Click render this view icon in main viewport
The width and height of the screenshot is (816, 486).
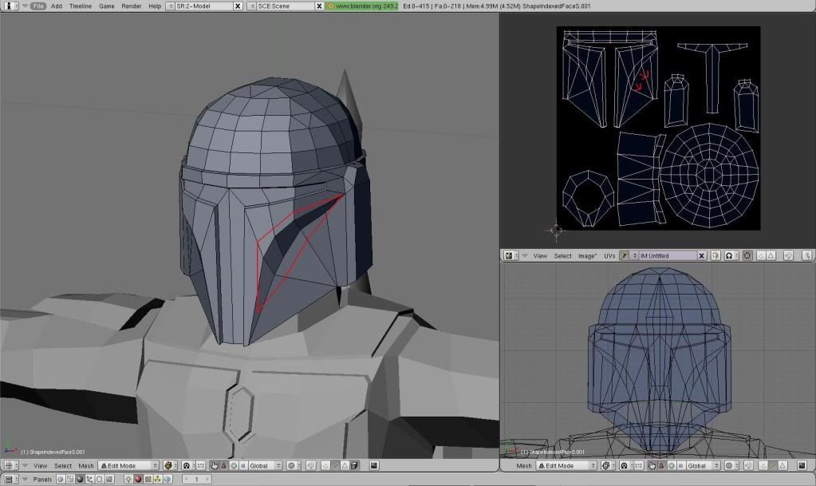[x=373, y=466]
